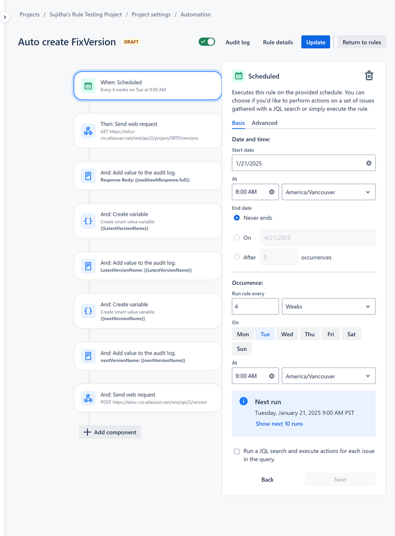Select the When: Scheduled trigger card
The width and height of the screenshot is (395, 536).
click(x=148, y=86)
